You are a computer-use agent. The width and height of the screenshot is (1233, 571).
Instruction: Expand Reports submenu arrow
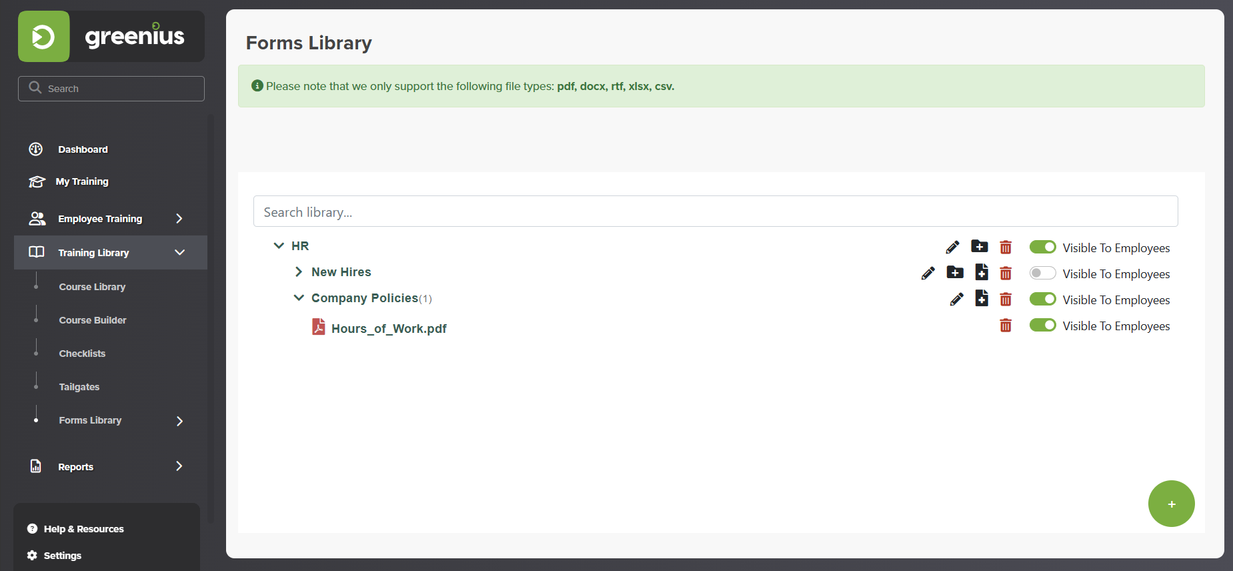click(x=179, y=466)
